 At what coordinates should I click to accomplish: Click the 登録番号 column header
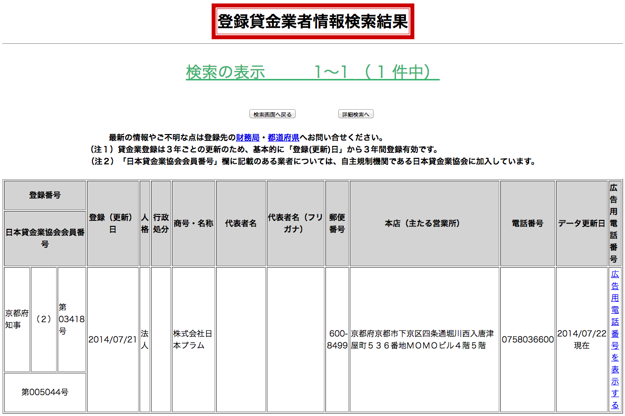click(x=44, y=195)
